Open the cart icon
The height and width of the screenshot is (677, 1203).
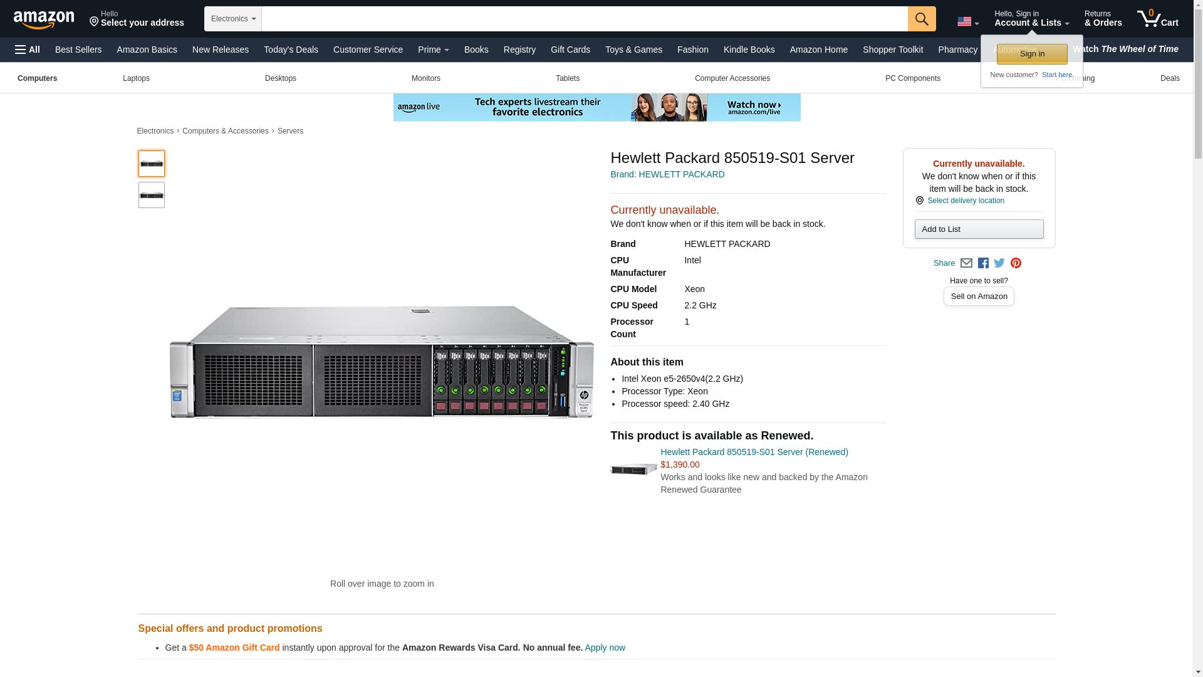pyautogui.click(x=1158, y=18)
